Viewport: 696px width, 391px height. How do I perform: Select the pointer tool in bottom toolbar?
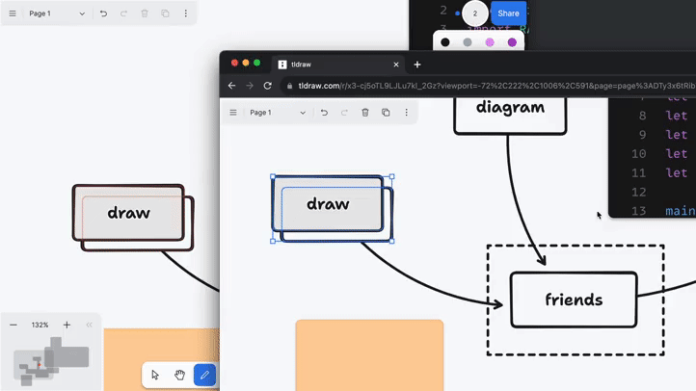[x=155, y=375]
